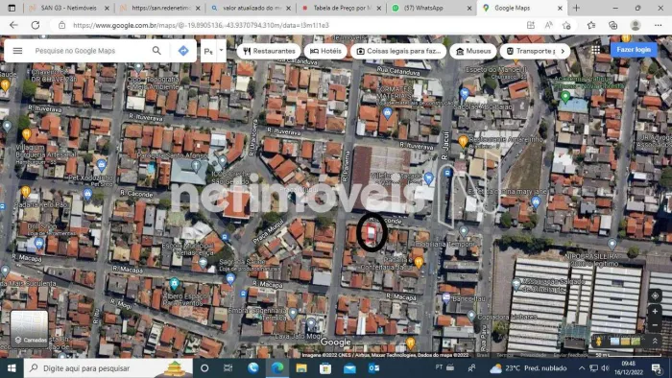
Task: Click Museus category chip
Action: 473,51
